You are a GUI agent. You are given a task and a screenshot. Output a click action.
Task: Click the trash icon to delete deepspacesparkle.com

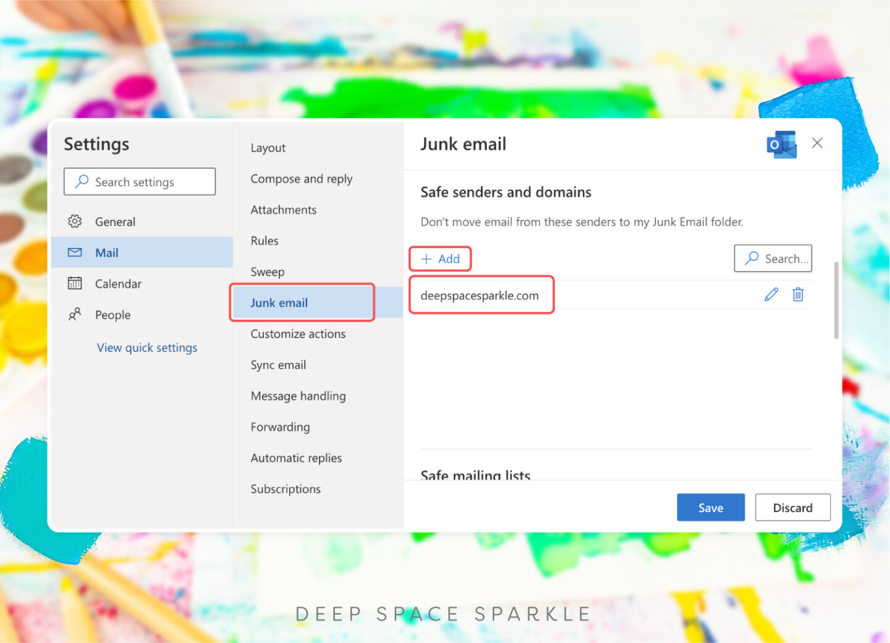click(798, 294)
